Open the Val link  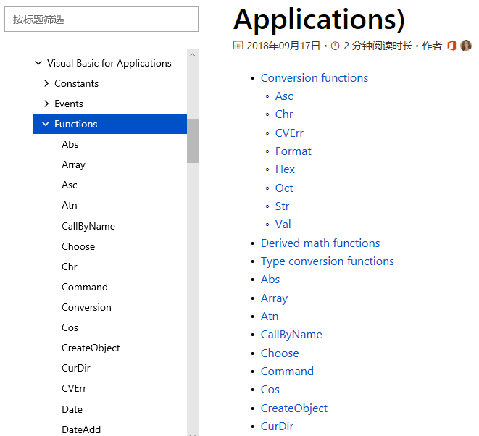point(283,224)
